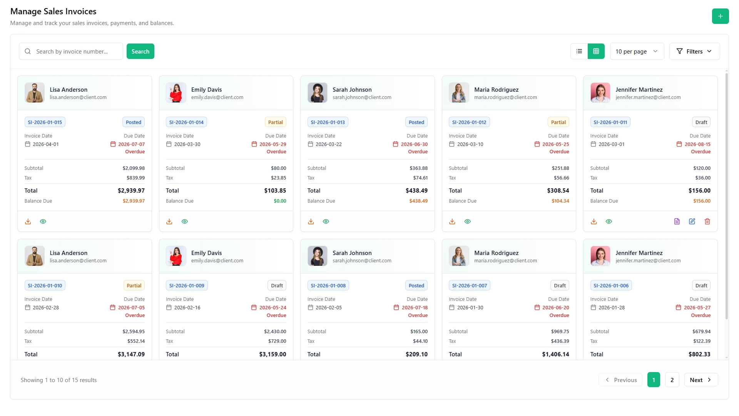Click invoice number SI-2026-01-008 badge
The height and width of the screenshot is (416, 739).
328,285
